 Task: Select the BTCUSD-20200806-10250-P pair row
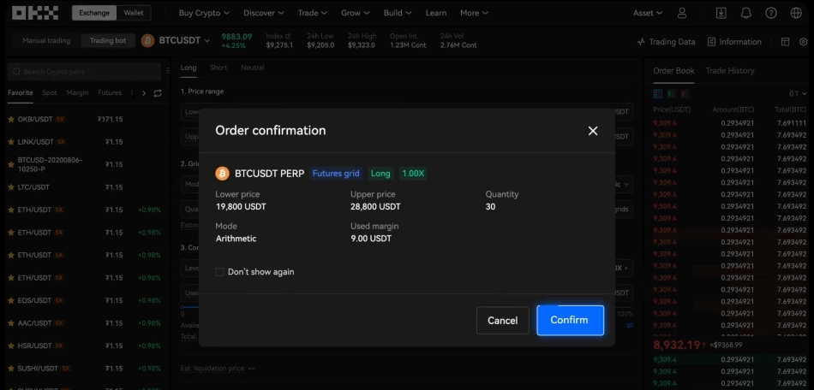pos(86,164)
